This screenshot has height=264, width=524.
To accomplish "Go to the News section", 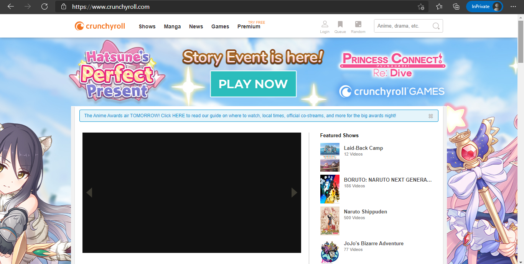I will click(196, 26).
